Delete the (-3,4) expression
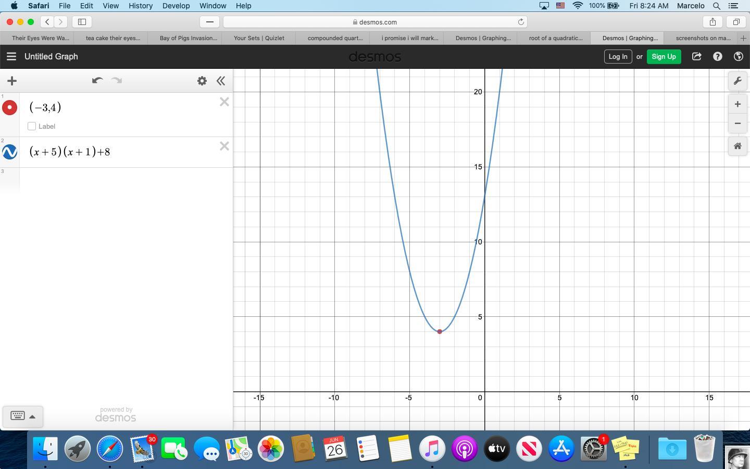Viewport: 750px width, 469px height. 224,102
